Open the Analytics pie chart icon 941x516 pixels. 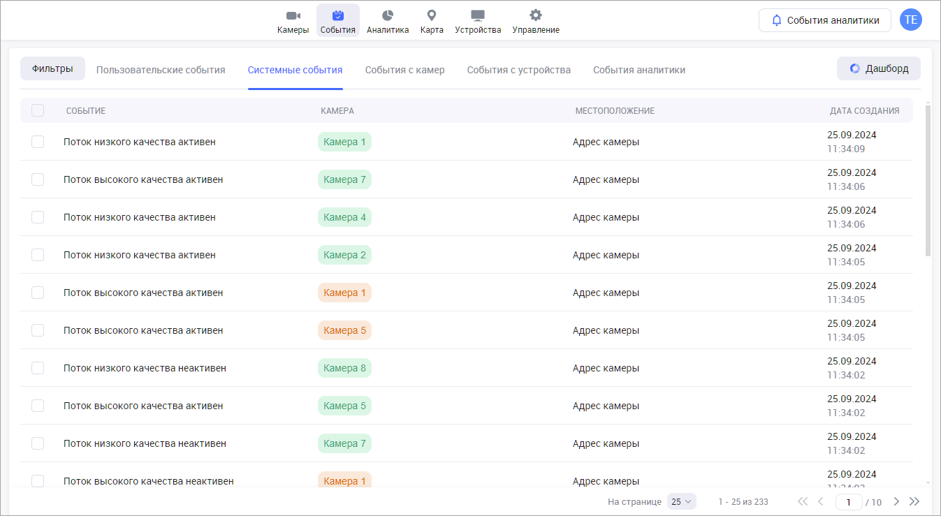click(388, 16)
